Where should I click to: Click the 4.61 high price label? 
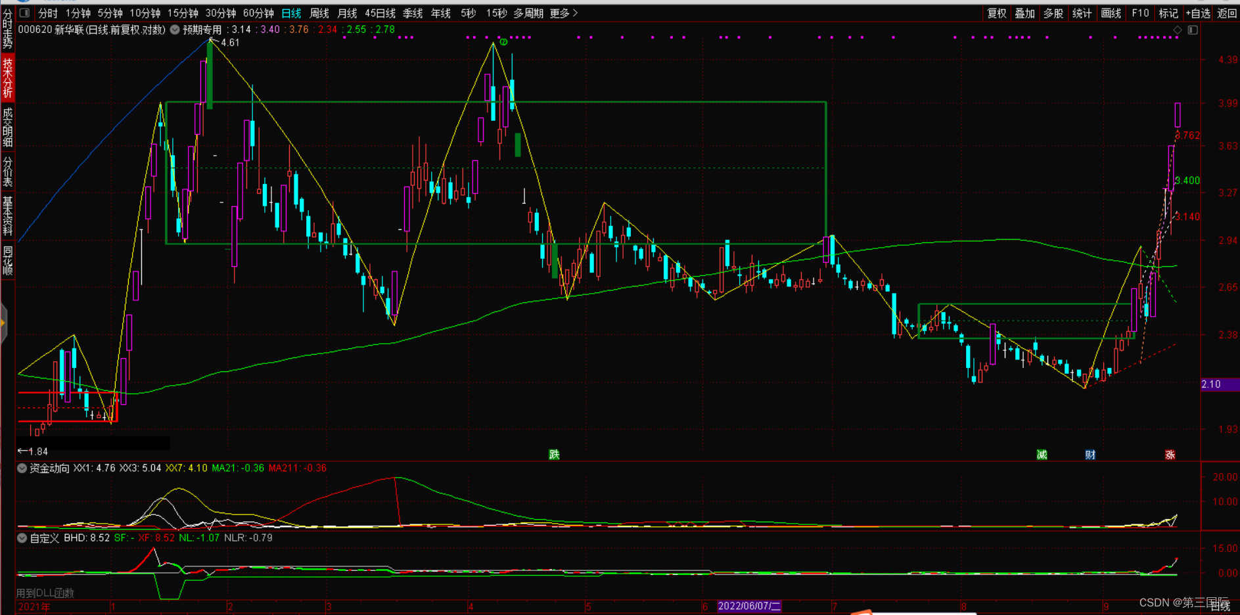(x=230, y=43)
